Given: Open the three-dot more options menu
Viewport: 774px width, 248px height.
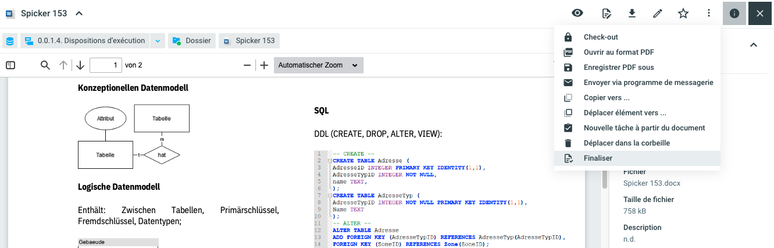Looking at the screenshot, I should pyautogui.click(x=708, y=13).
